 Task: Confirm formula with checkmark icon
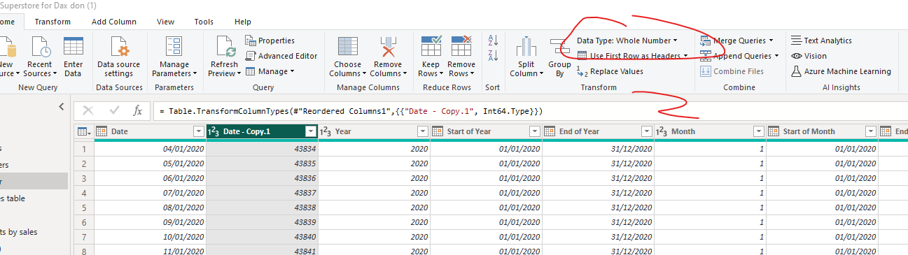coord(114,110)
